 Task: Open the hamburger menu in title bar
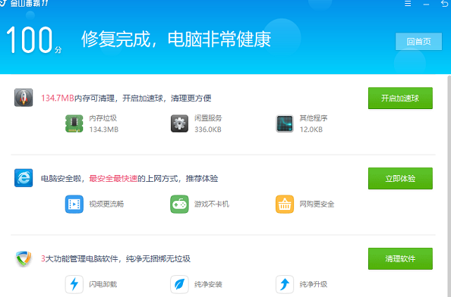[x=408, y=4]
